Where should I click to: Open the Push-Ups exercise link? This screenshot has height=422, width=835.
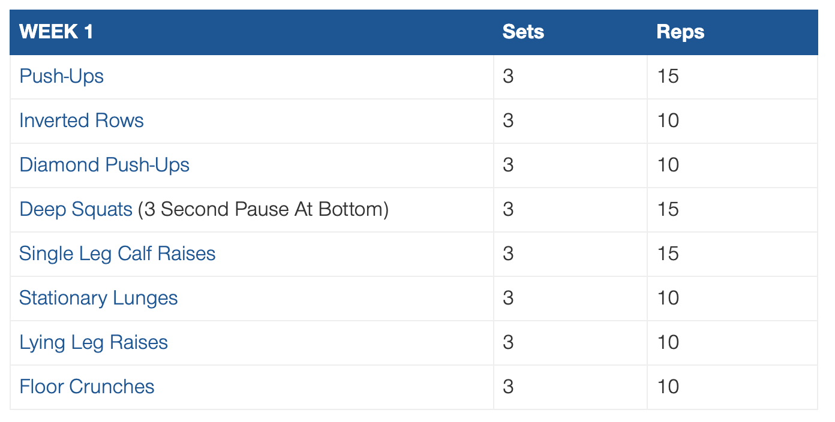pos(62,77)
